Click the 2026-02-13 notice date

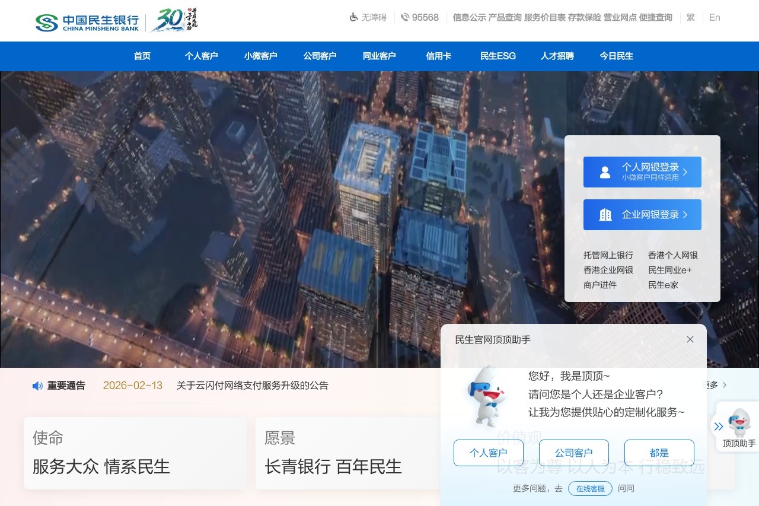(133, 386)
